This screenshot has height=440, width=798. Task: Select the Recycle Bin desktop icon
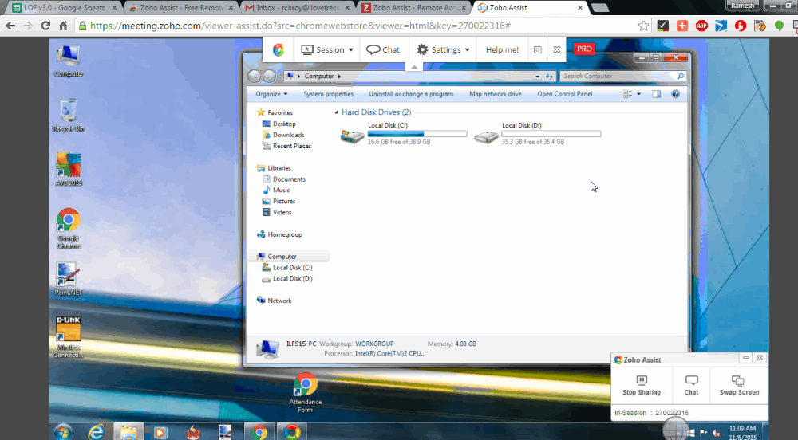[68, 116]
